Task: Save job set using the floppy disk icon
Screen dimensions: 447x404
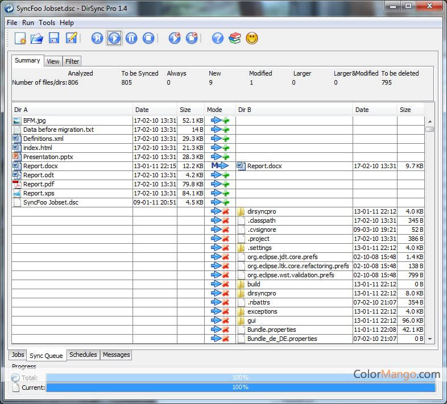Action: click(x=54, y=38)
